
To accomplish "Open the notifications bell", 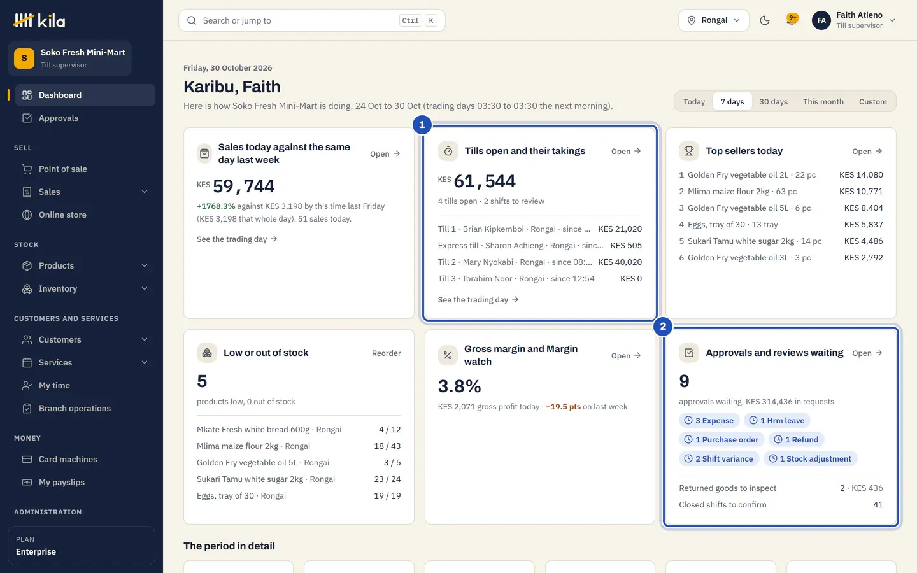I will pos(792,20).
